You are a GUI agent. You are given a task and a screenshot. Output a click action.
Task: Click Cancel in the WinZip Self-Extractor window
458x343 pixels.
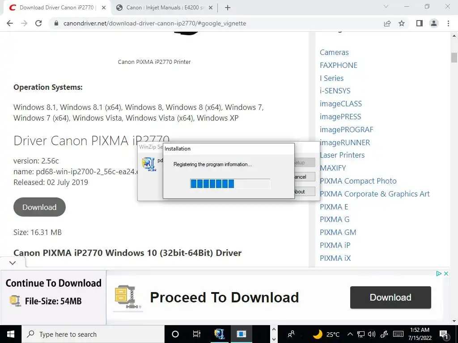click(x=304, y=177)
